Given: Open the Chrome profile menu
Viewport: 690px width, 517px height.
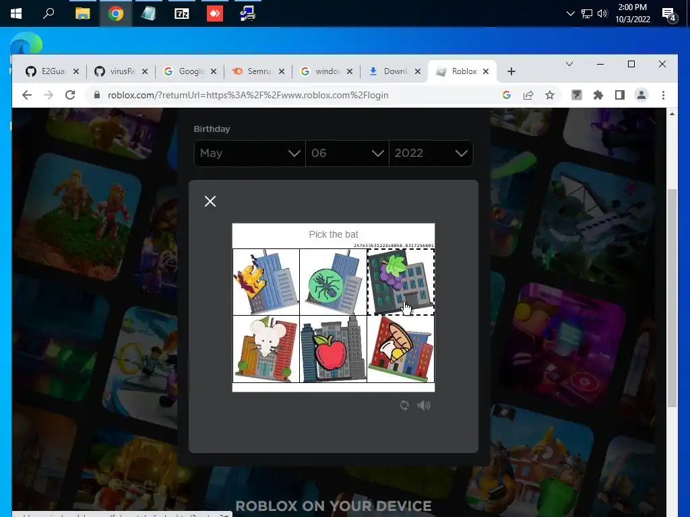Looking at the screenshot, I should pyautogui.click(x=641, y=95).
